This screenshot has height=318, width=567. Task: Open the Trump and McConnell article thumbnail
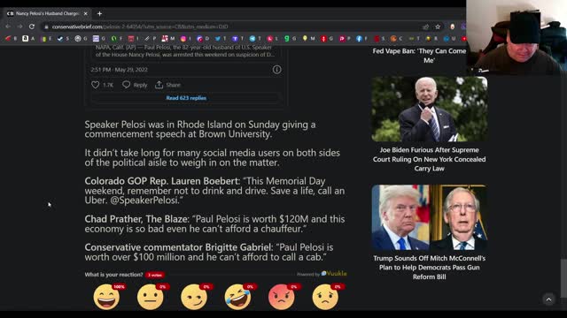tap(429, 217)
